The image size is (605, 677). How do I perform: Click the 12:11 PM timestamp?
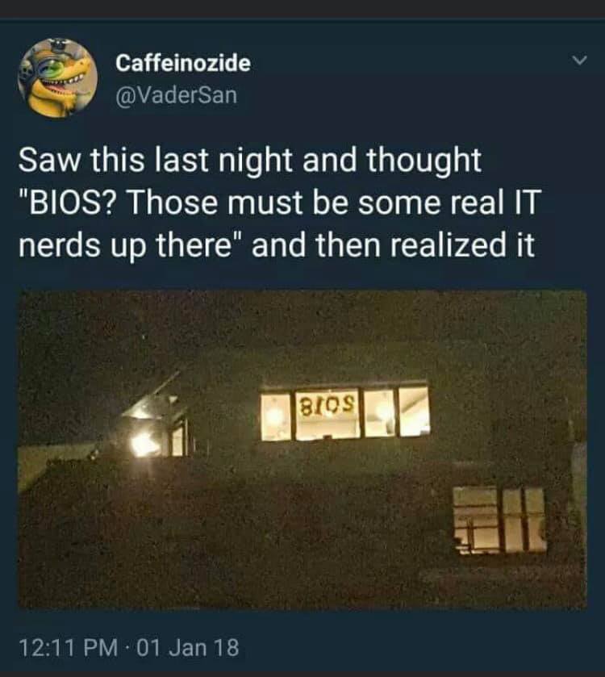[68, 648]
